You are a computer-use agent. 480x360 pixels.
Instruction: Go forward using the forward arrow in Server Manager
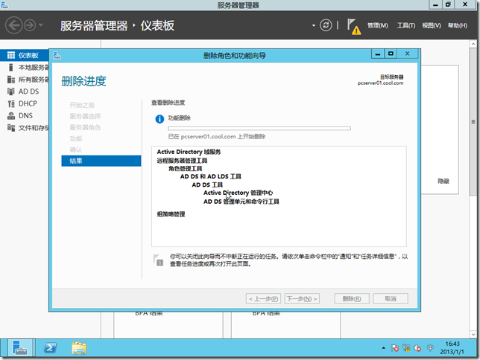coord(30,25)
